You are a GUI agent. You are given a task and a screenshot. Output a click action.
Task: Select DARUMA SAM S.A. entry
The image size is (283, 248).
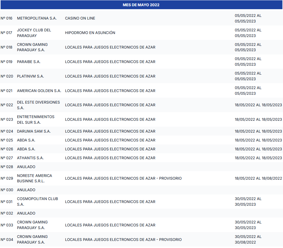click(x=34, y=131)
